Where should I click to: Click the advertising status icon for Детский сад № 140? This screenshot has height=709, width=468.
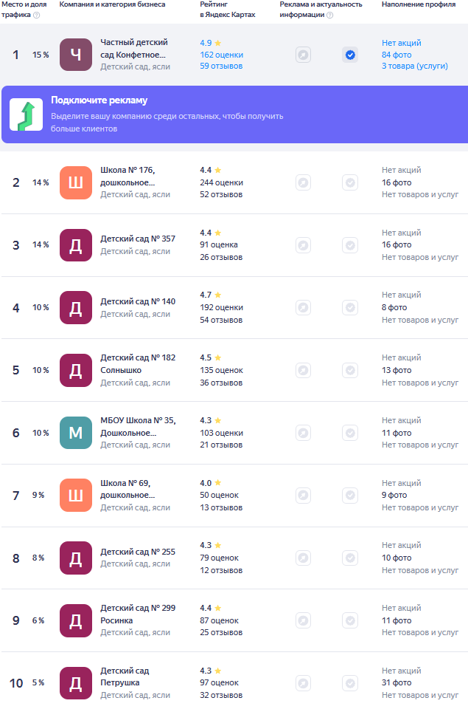coord(303,308)
